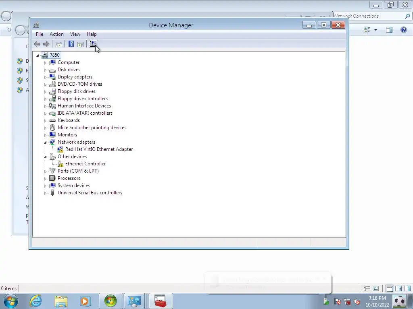413x309 pixels.
Task: Collapse the Other devices category
Action: 45,157
